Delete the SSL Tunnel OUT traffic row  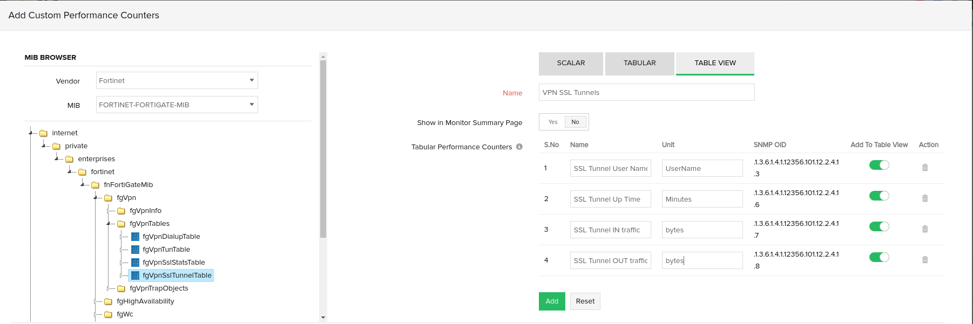click(924, 260)
